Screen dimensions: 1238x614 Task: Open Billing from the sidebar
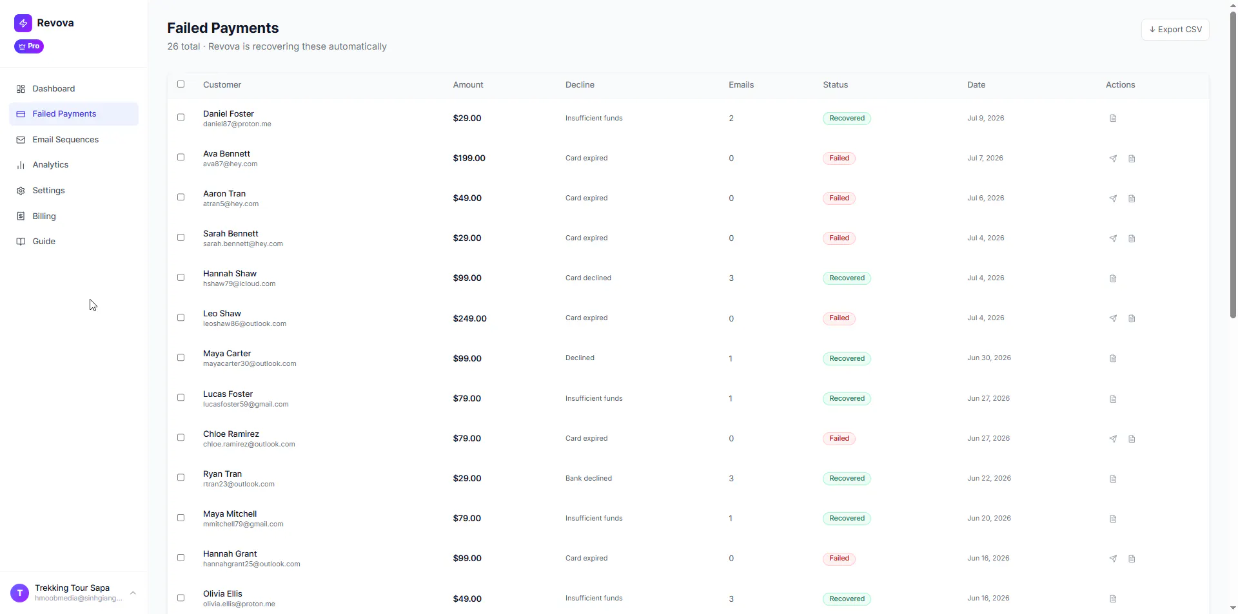click(74, 216)
